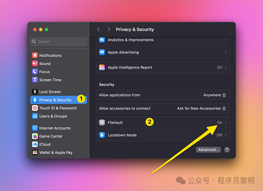Open Lockdown Mode details chevron

point(226,135)
